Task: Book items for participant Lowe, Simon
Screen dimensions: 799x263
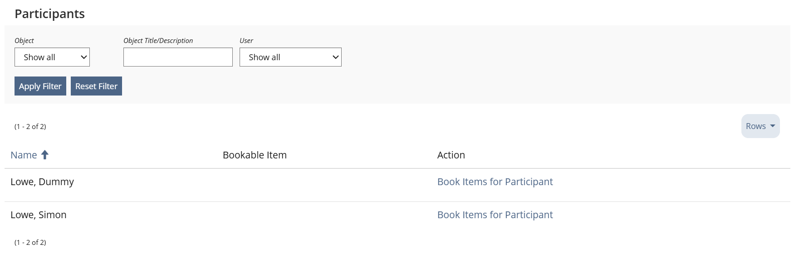Action: point(495,215)
